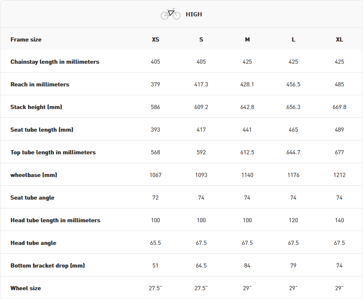Viewport: 363px width, 299px height.
Task: Click the Stack height row label
Action: coord(36,107)
